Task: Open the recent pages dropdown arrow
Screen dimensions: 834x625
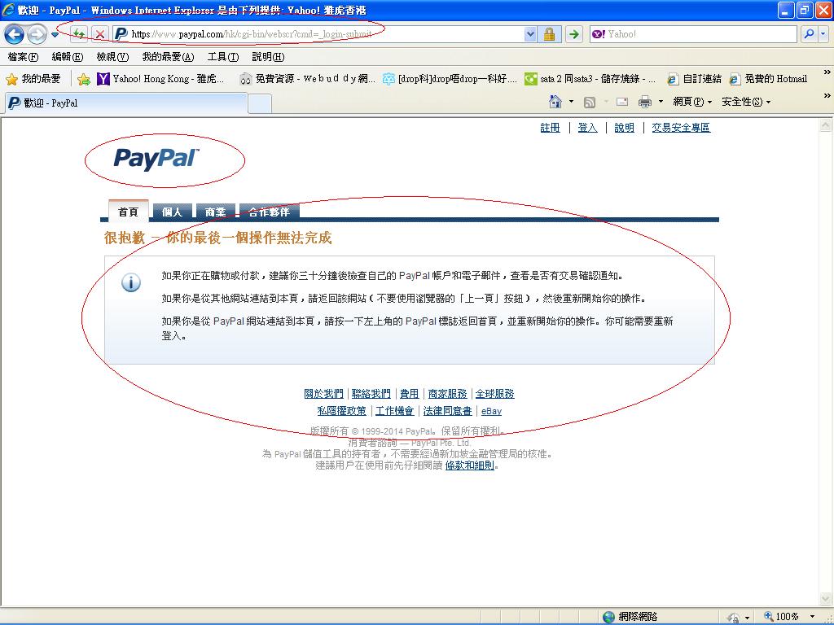Action: [x=55, y=35]
